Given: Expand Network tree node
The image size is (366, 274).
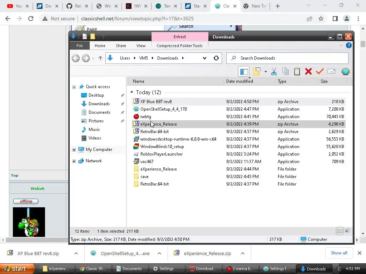Looking at the screenshot, I should 74,161.
